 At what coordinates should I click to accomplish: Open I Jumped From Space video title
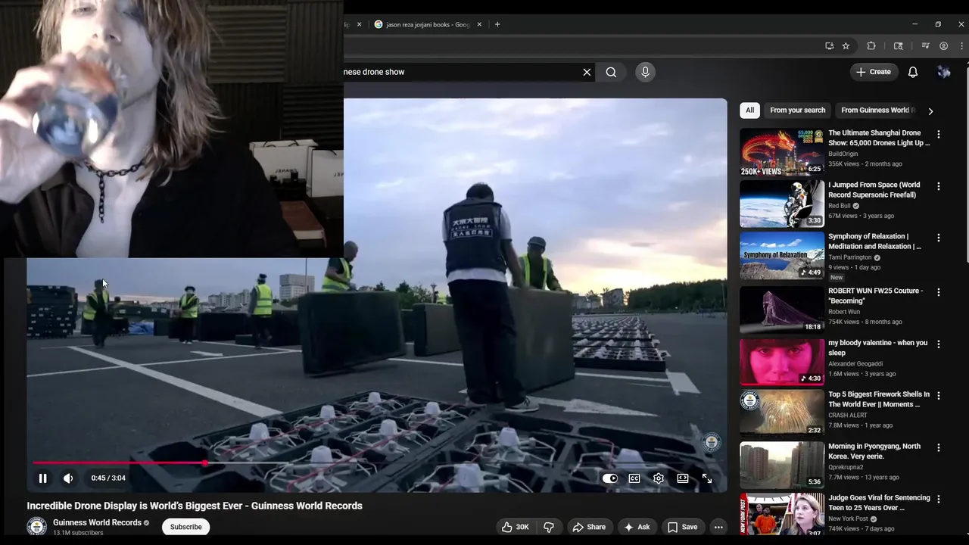click(x=874, y=190)
